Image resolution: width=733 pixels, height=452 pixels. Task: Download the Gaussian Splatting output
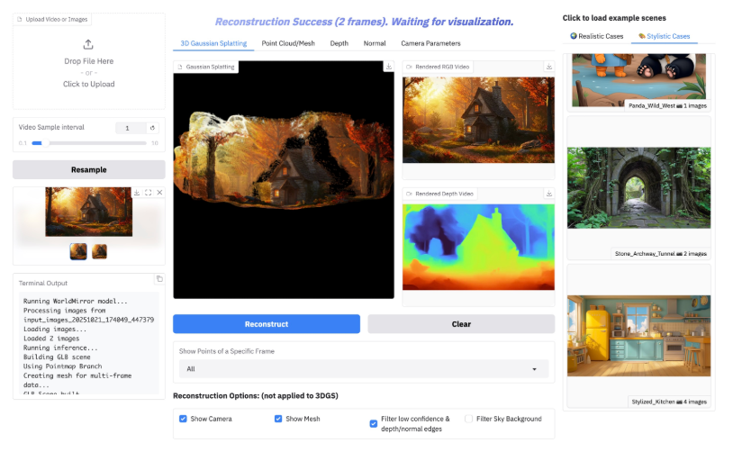click(x=388, y=67)
